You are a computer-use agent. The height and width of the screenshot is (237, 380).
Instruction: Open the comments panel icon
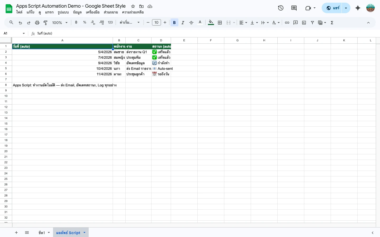click(294, 8)
